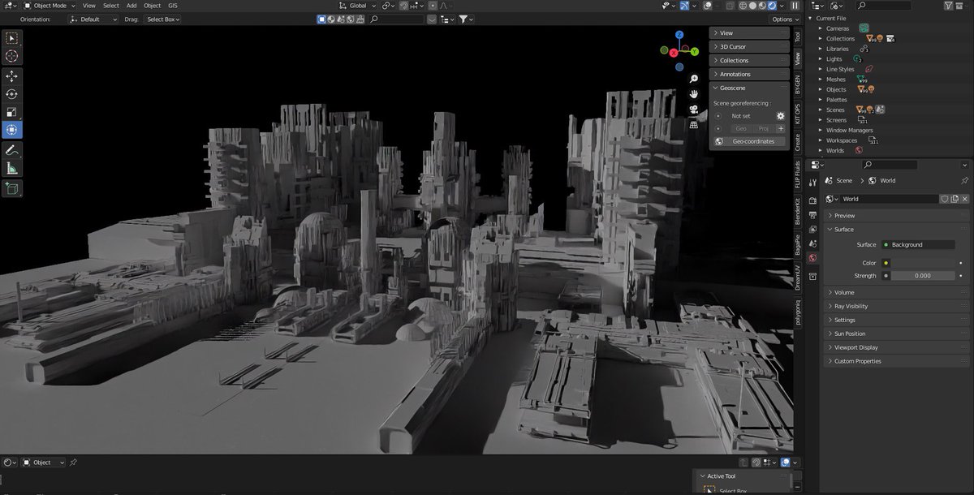974x495 pixels.
Task: Click the Wireframe shading icon
Action: [x=743, y=6]
